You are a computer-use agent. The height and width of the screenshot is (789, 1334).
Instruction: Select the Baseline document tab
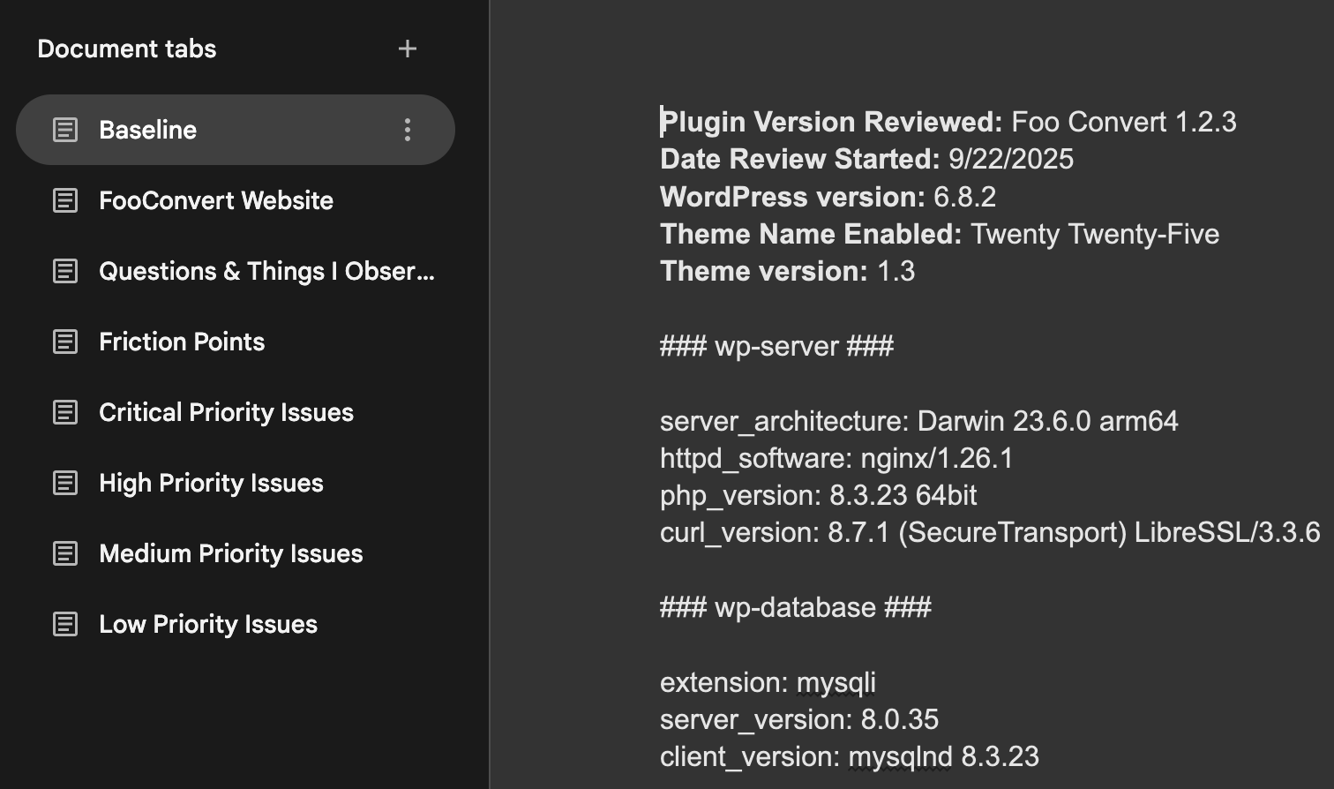pos(148,130)
